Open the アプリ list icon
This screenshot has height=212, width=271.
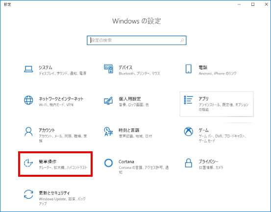[x=188, y=100]
